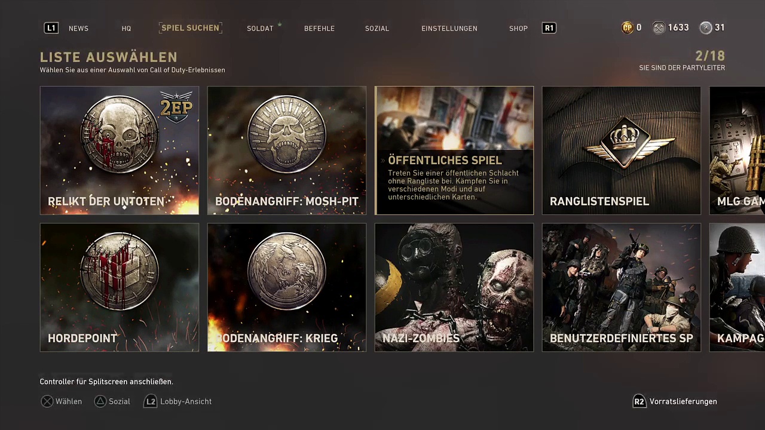Switch to the Soldat tab

point(260,28)
